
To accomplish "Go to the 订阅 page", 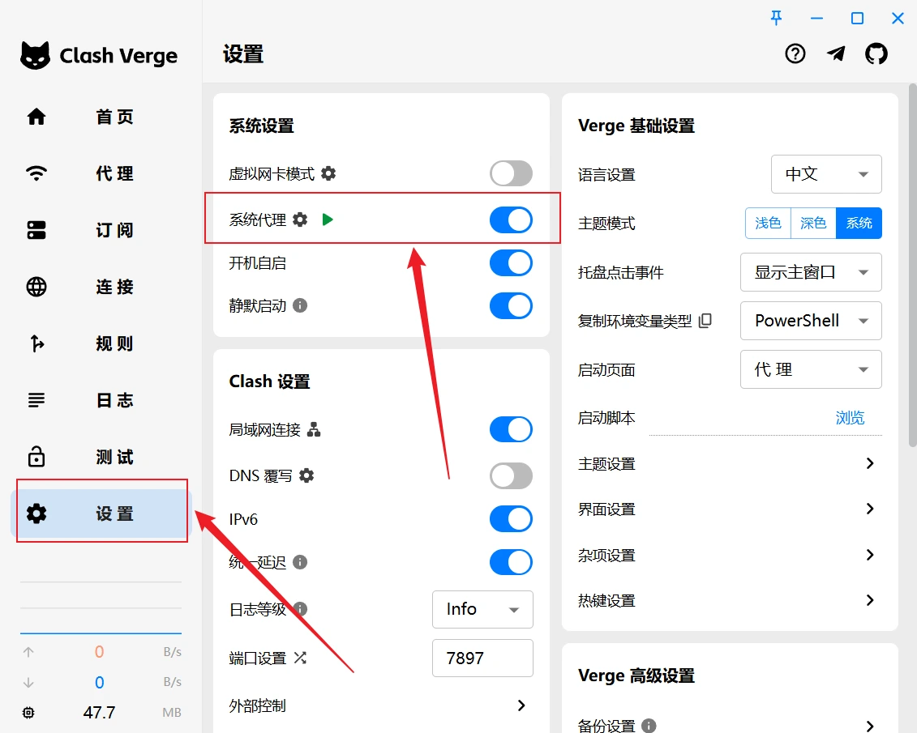I will pyautogui.click(x=101, y=230).
